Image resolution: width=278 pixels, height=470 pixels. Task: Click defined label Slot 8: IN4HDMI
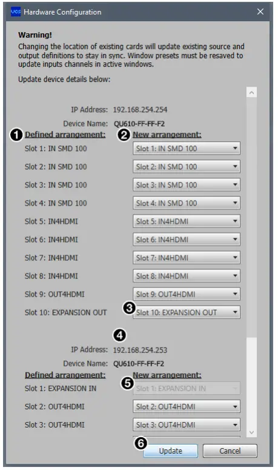(x=51, y=276)
